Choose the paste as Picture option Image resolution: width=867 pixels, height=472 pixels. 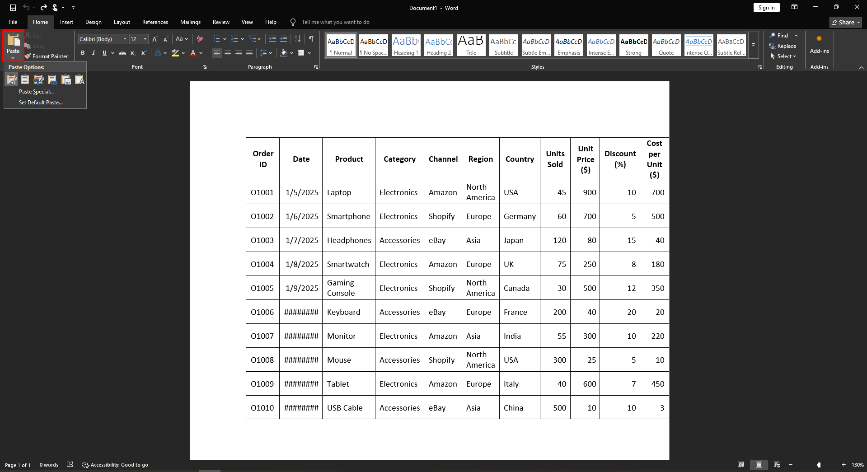(66, 80)
